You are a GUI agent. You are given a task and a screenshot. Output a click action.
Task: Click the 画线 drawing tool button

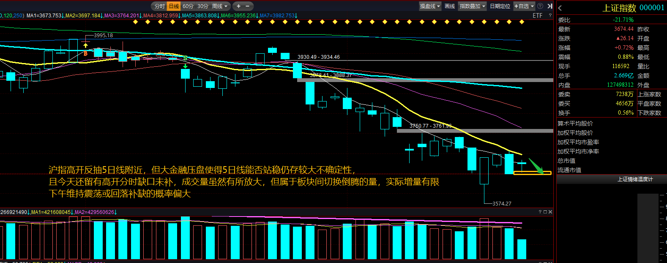click(x=450, y=6)
